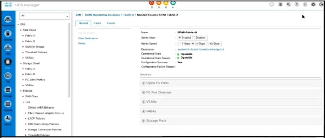Image resolution: width=325 pixels, height=138 pixels.
Task: Click the navigation tree vertical scrollbar
Action: pos(69,60)
